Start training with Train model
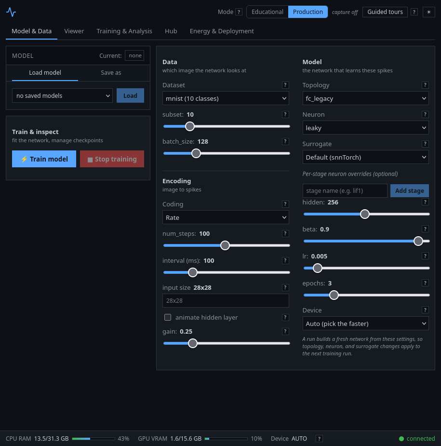This screenshot has height=446, width=441. (x=44, y=159)
